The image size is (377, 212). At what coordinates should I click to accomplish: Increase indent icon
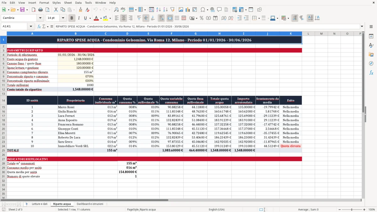tap(239, 18)
